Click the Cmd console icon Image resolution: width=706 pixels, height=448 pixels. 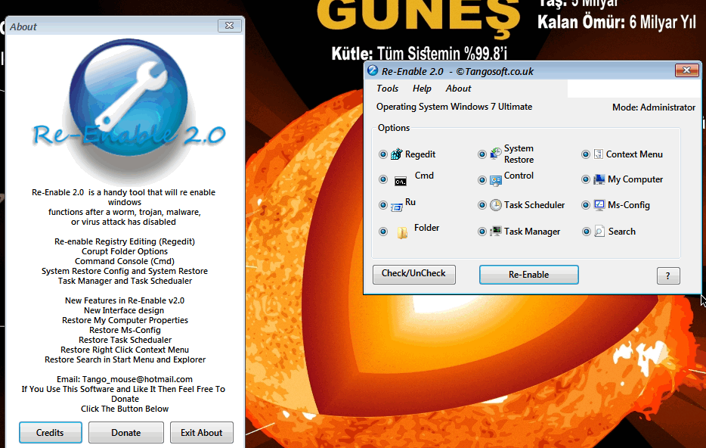click(401, 181)
